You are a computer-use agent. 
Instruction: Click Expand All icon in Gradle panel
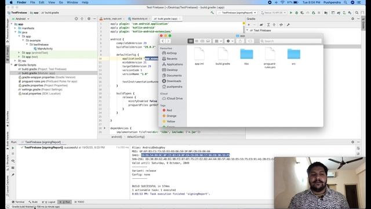click(x=268, y=24)
